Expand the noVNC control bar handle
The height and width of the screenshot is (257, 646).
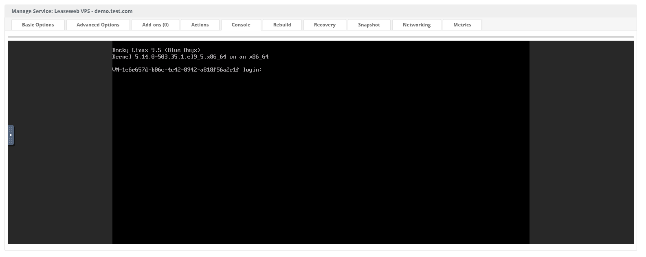(x=11, y=135)
